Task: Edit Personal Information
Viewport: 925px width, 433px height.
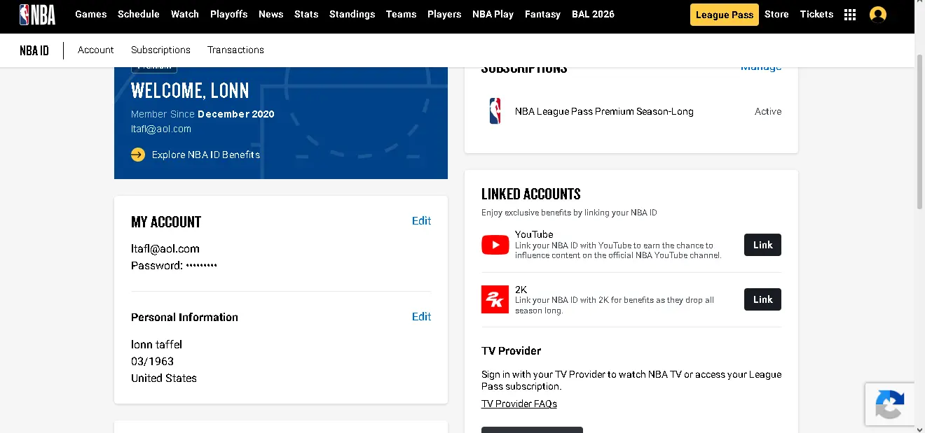Action: (421, 317)
